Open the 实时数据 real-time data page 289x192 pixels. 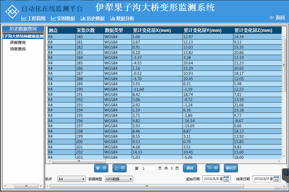coord(63,18)
